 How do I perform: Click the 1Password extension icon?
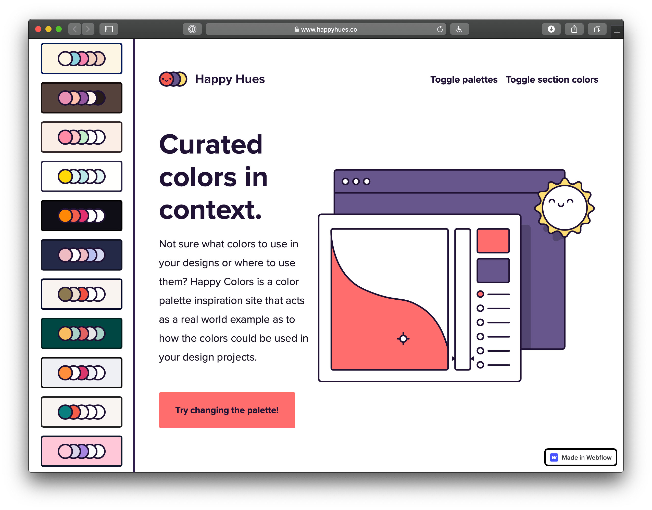[192, 29]
